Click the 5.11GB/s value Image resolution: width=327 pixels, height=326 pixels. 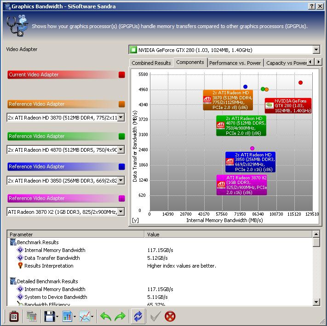(x=157, y=297)
